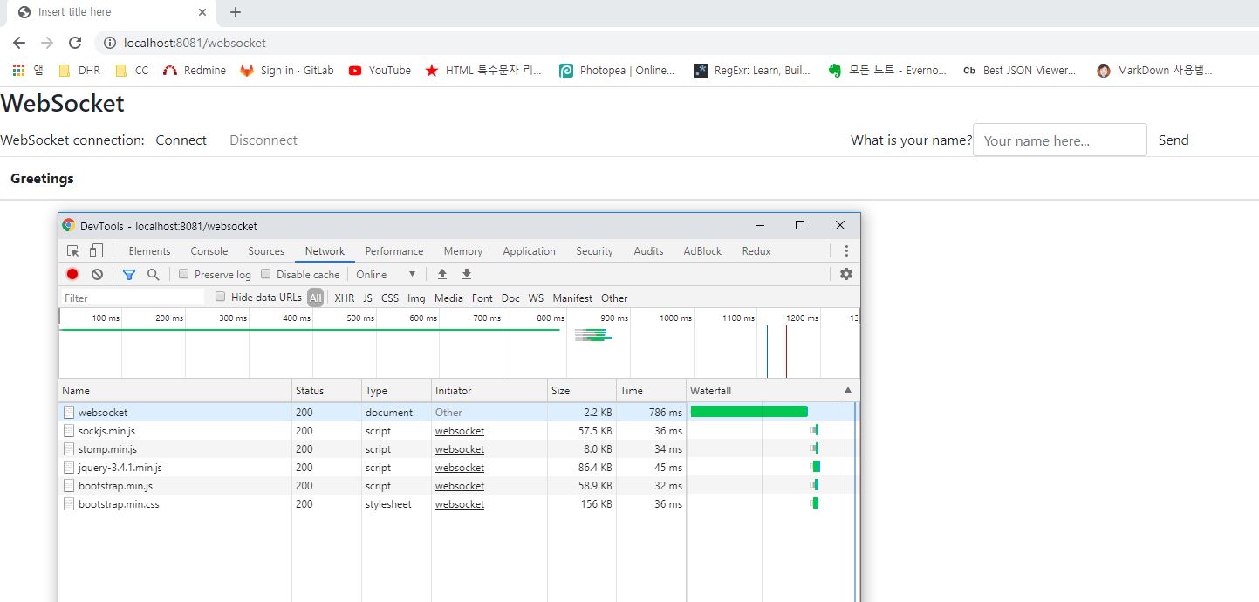
Task: Open the DHR bookmark folder
Action: (79, 71)
